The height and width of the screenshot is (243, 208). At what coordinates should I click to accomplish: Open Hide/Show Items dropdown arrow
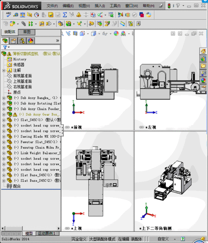point(110,34)
